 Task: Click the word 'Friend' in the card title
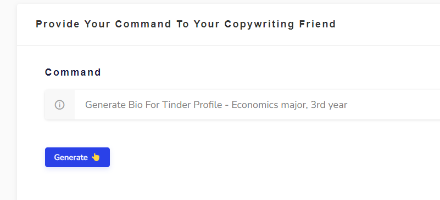(x=318, y=24)
